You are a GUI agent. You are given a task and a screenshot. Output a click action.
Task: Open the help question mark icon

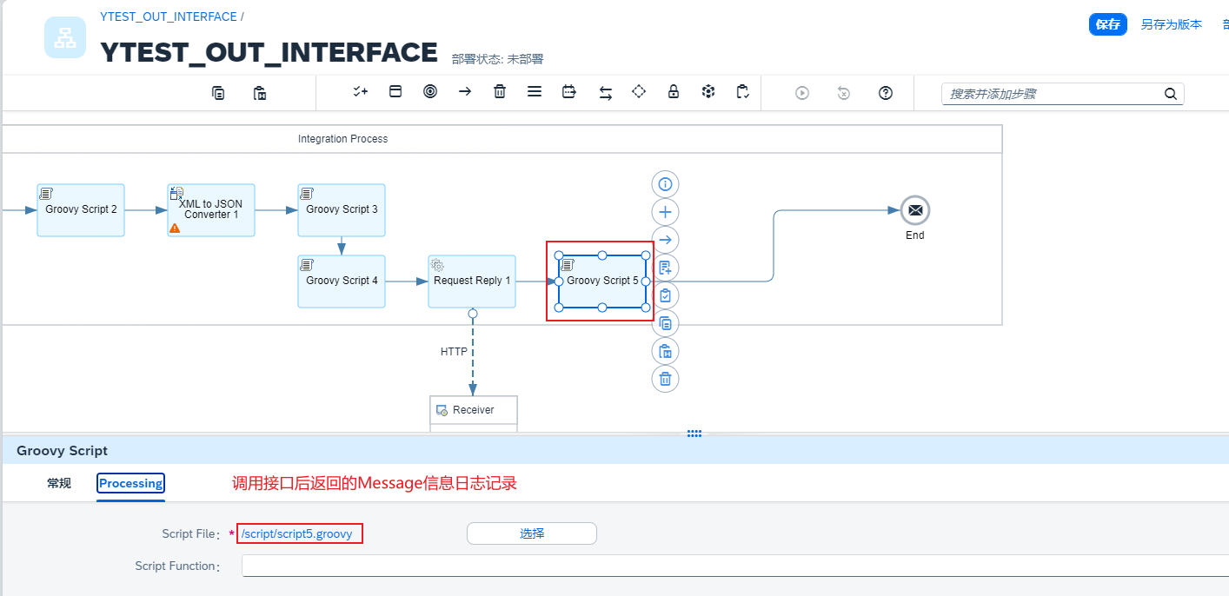tap(886, 93)
